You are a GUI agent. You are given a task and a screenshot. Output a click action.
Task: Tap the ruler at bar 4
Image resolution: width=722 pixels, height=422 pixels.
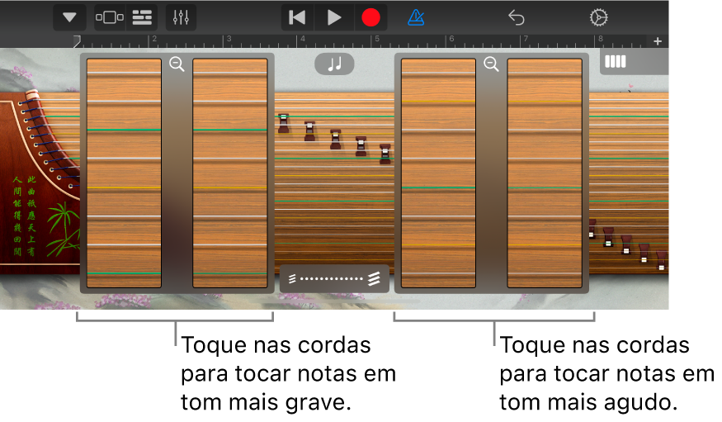pyautogui.click(x=302, y=40)
